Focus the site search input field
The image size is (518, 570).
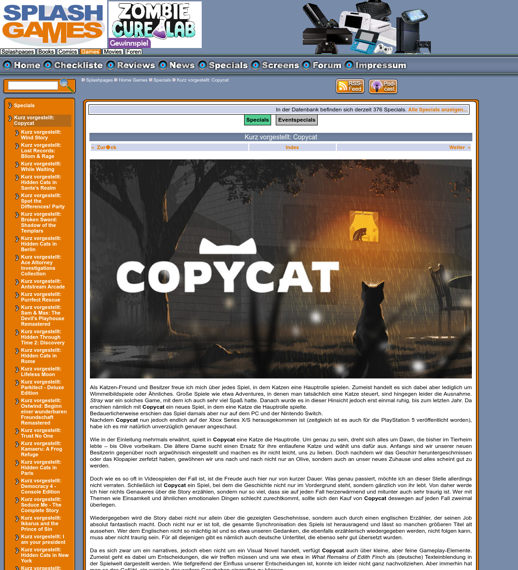[33, 86]
